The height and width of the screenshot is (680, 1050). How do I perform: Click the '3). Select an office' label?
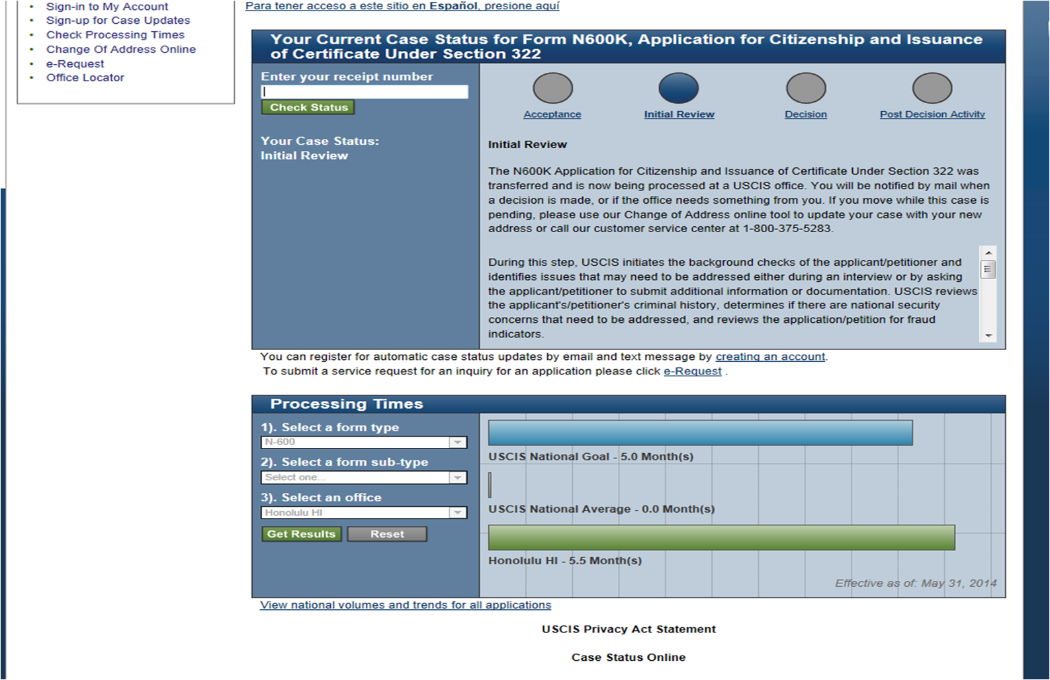pyautogui.click(x=321, y=497)
